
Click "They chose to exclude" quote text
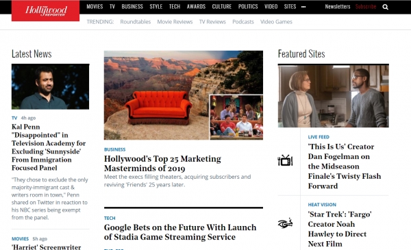pos(50,199)
